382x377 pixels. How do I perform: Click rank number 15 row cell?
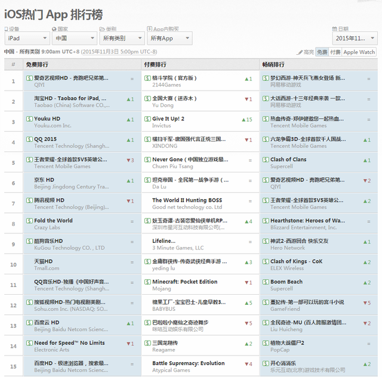point(13,366)
